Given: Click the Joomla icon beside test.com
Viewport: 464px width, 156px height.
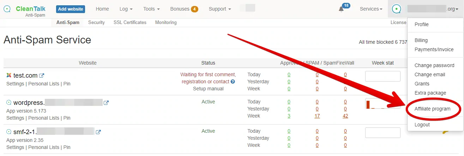Looking at the screenshot, I should coord(9,75).
